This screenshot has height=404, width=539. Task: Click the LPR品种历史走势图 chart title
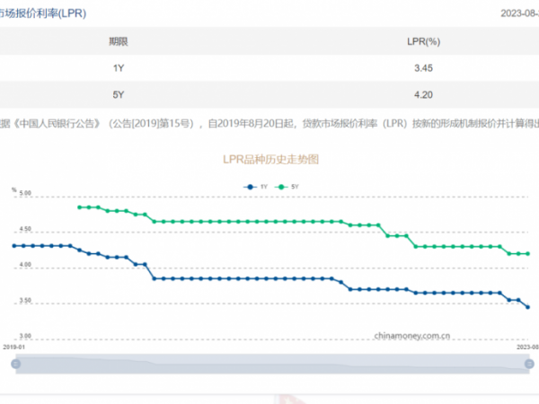tap(271, 159)
